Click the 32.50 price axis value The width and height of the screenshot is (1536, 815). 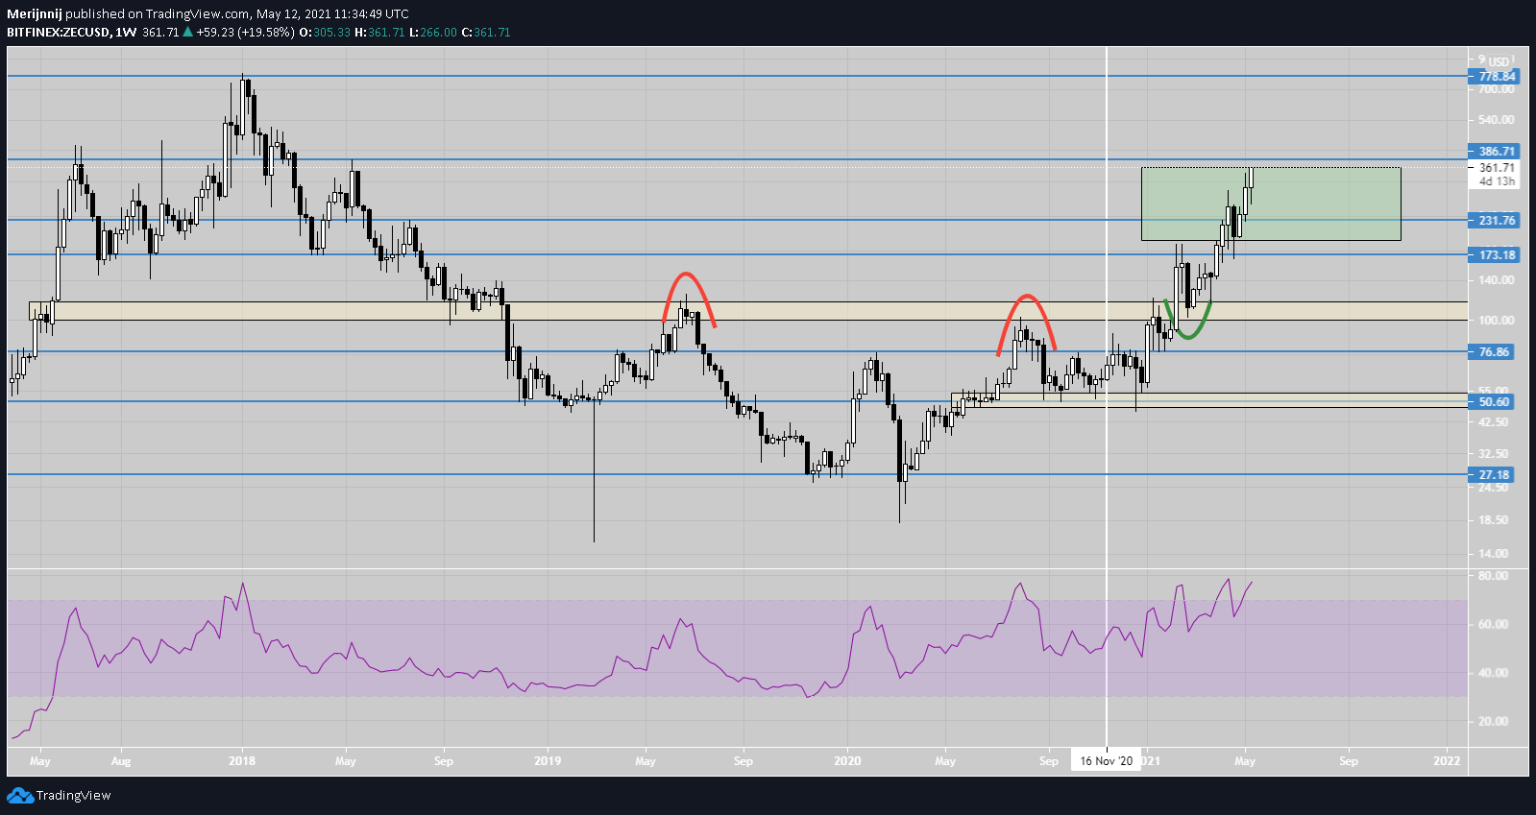click(x=1494, y=453)
